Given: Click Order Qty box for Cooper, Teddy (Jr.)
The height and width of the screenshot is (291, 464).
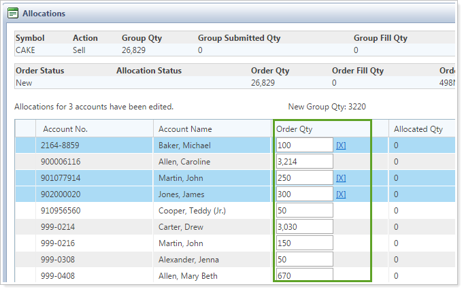Looking at the screenshot, I should (304, 211).
